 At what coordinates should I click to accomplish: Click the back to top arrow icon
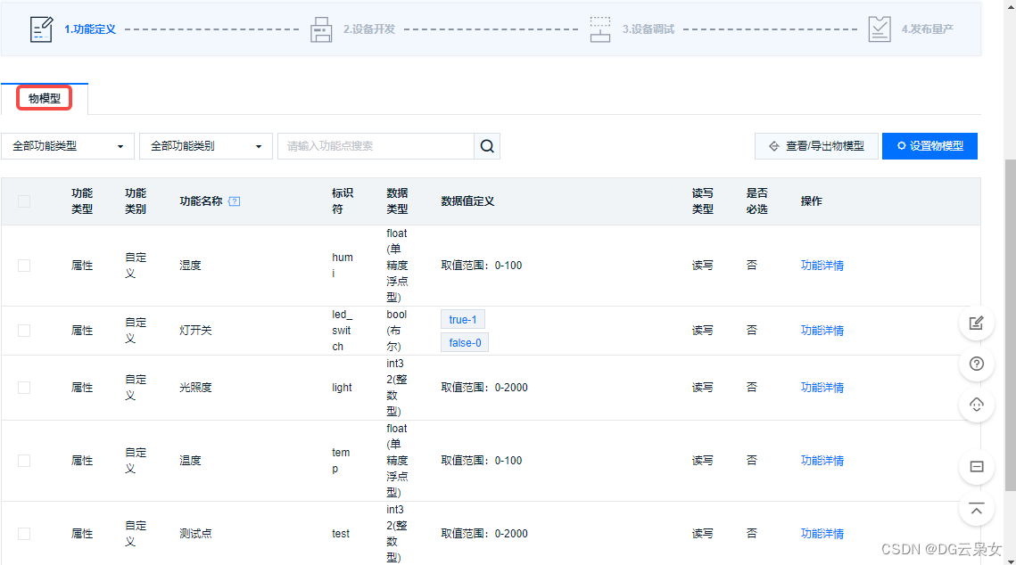[x=977, y=509]
